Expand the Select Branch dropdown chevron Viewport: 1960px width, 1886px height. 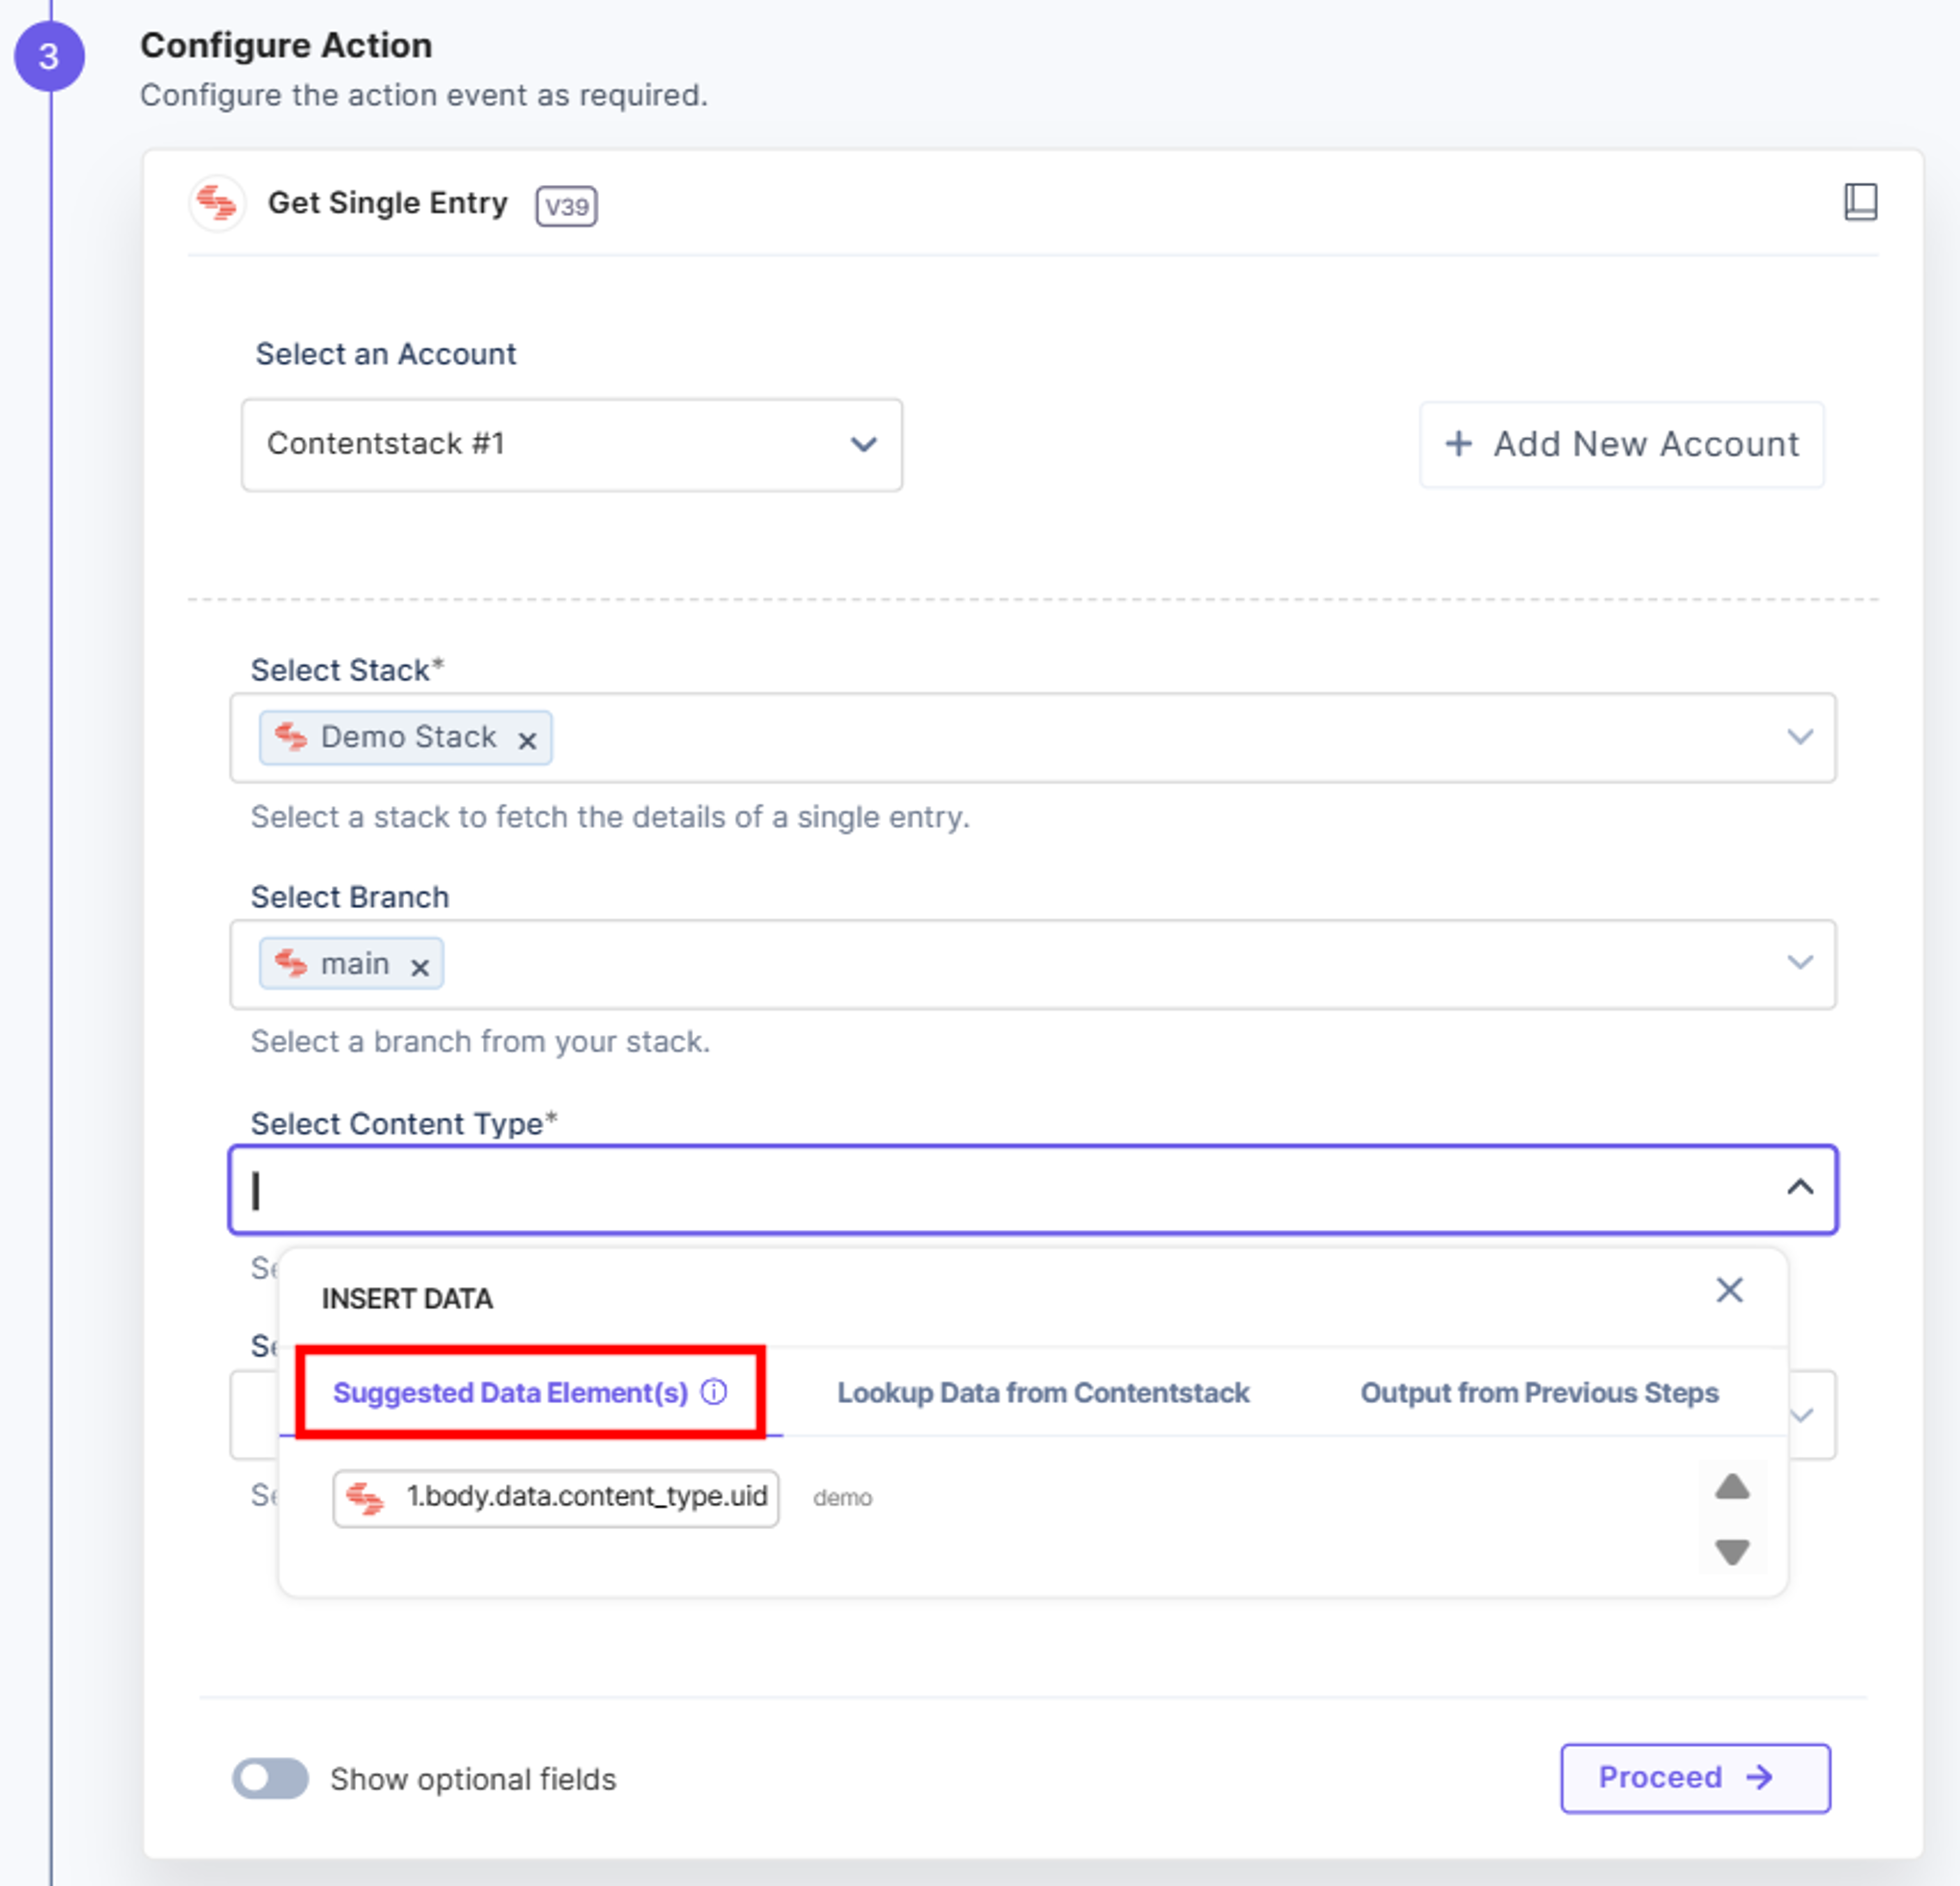click(1800, 962)
